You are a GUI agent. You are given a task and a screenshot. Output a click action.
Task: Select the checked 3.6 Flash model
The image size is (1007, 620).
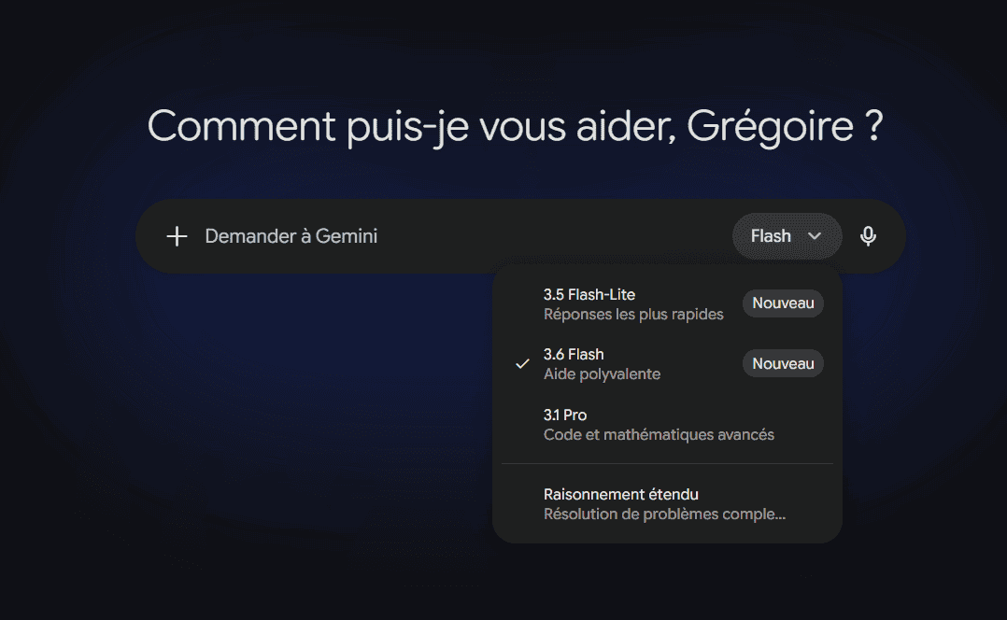667,364
